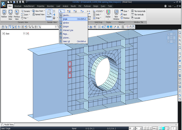Choose Intersect Line in the selection menu
Viewport: 182px width, 130px height.
tap(68, 30)
